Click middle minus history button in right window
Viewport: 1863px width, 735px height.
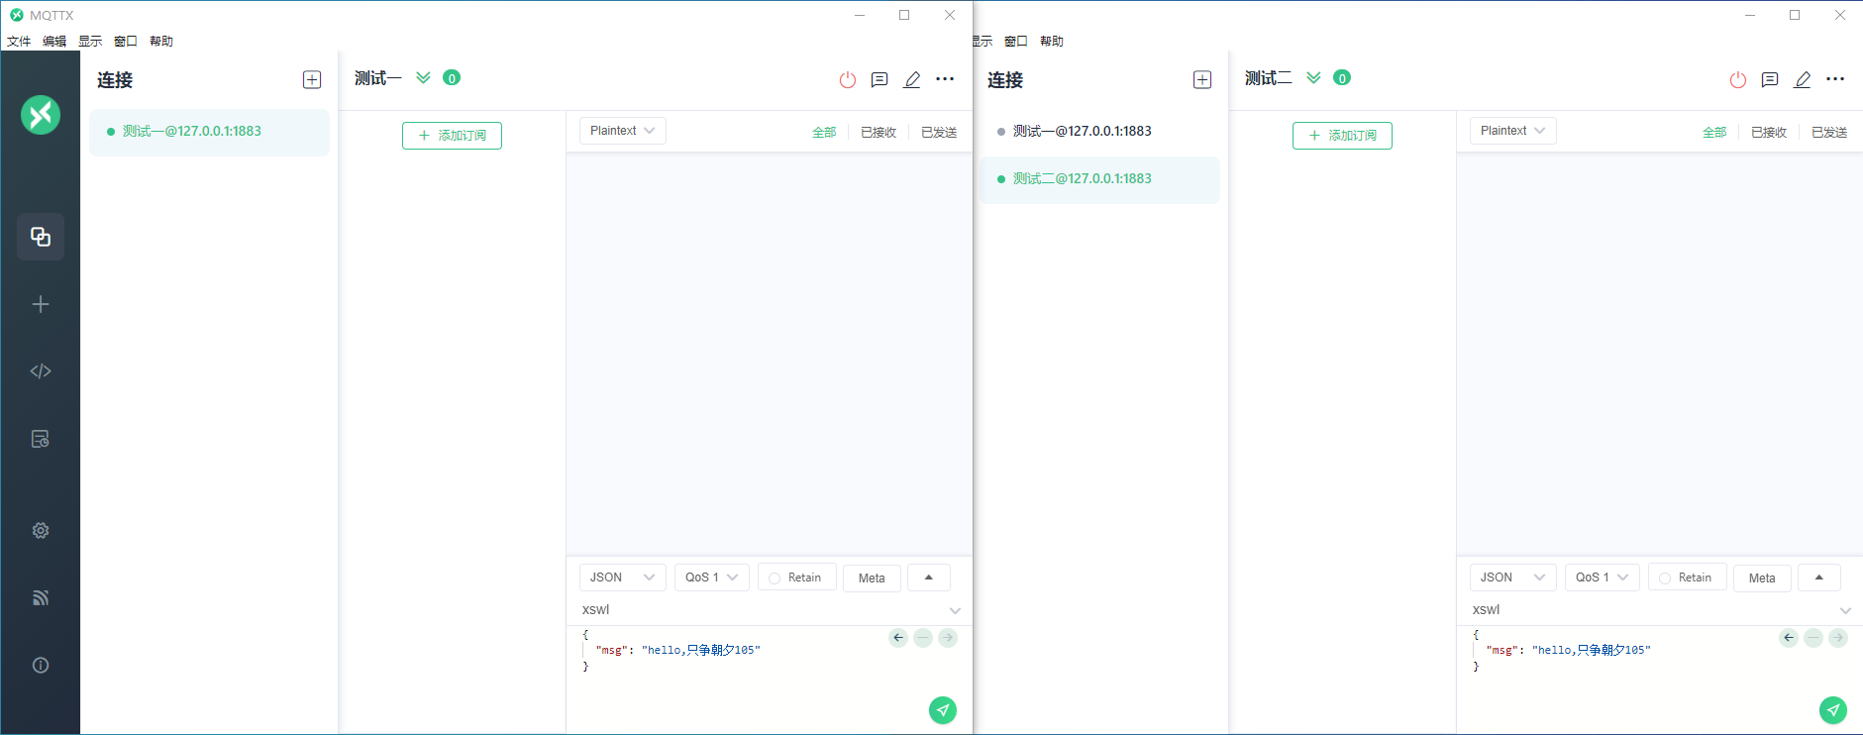tap(1813, 638)
